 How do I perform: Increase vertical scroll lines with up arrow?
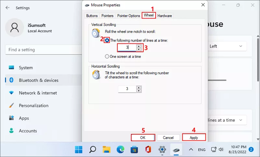139,46
